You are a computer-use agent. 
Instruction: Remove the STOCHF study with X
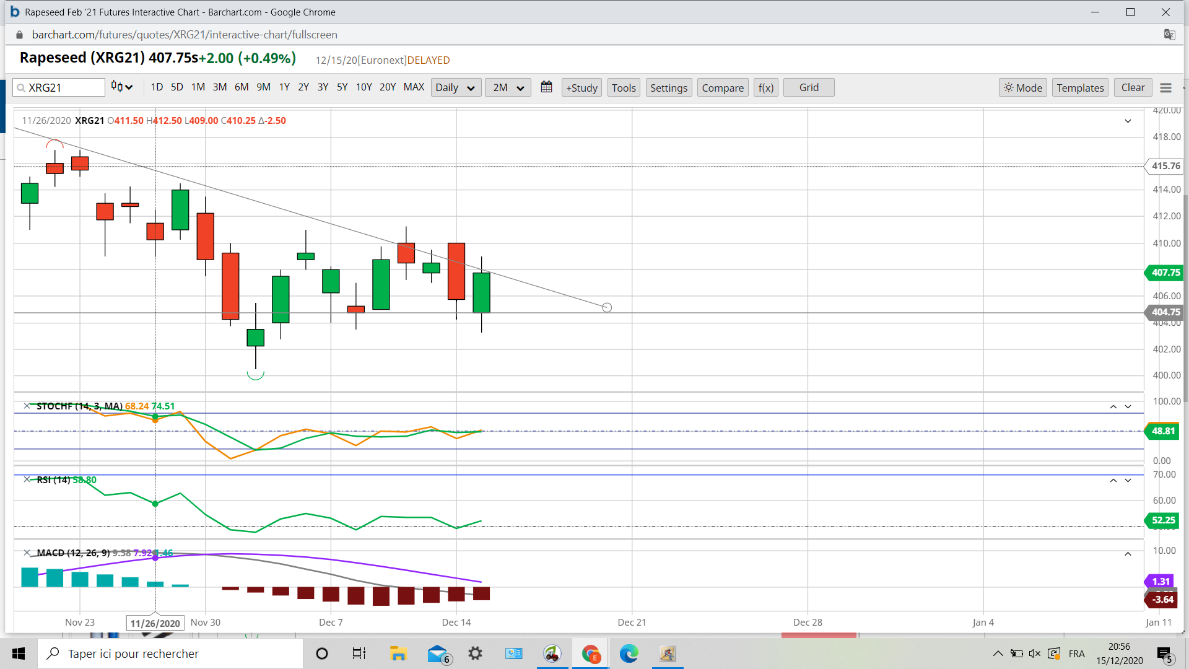coord(27,406)
